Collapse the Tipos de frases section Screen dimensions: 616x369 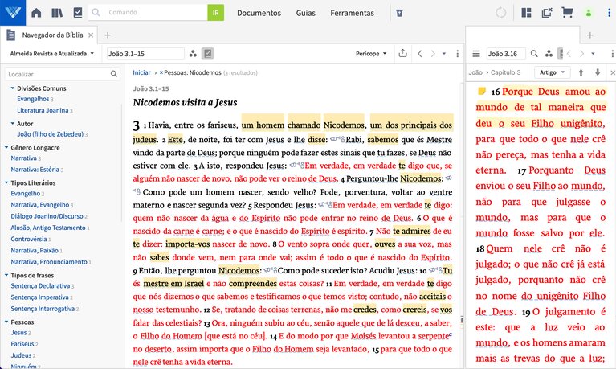(x=6, y=275)
